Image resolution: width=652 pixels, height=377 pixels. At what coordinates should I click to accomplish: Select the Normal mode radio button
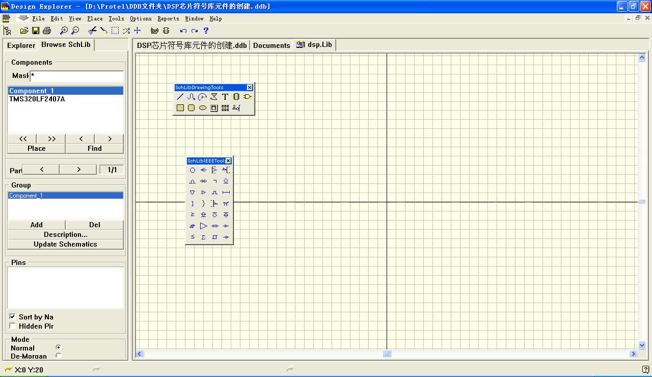click(x=58, y=347)
